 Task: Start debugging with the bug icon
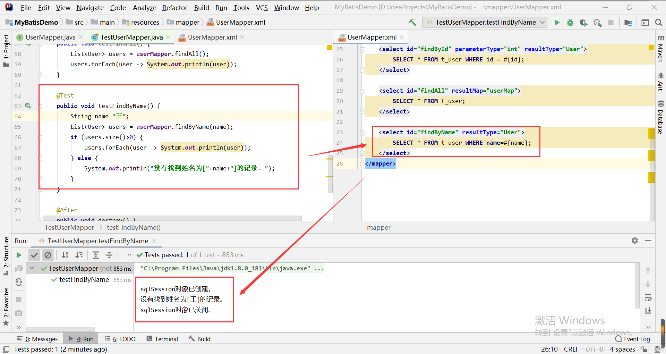(570, 23)
